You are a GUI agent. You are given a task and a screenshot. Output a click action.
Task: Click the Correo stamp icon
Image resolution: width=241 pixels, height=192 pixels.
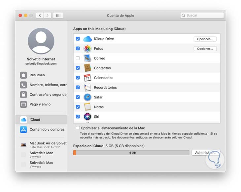87,58
